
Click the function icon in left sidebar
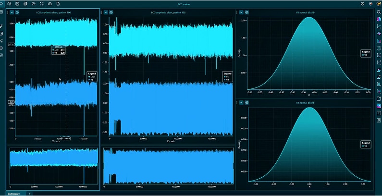[x=2, y=26]
